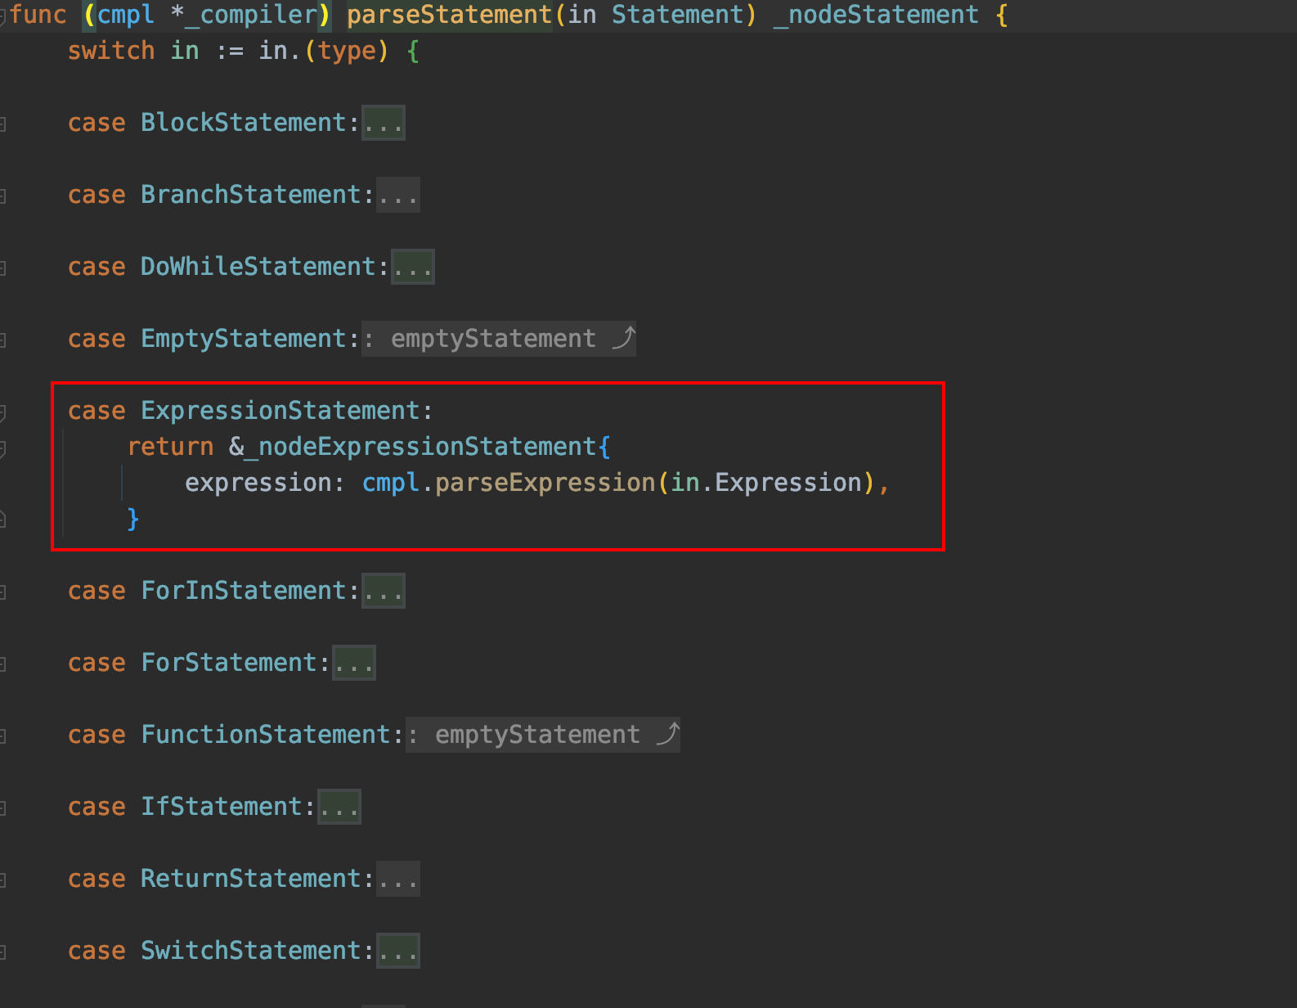The height and width of the screenshot is (1008, 1297).
Task: Expand folded FunctionStatement case placeholder
Action: 542,735
